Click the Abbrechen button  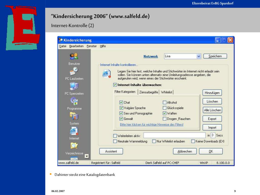click(185, 151)
